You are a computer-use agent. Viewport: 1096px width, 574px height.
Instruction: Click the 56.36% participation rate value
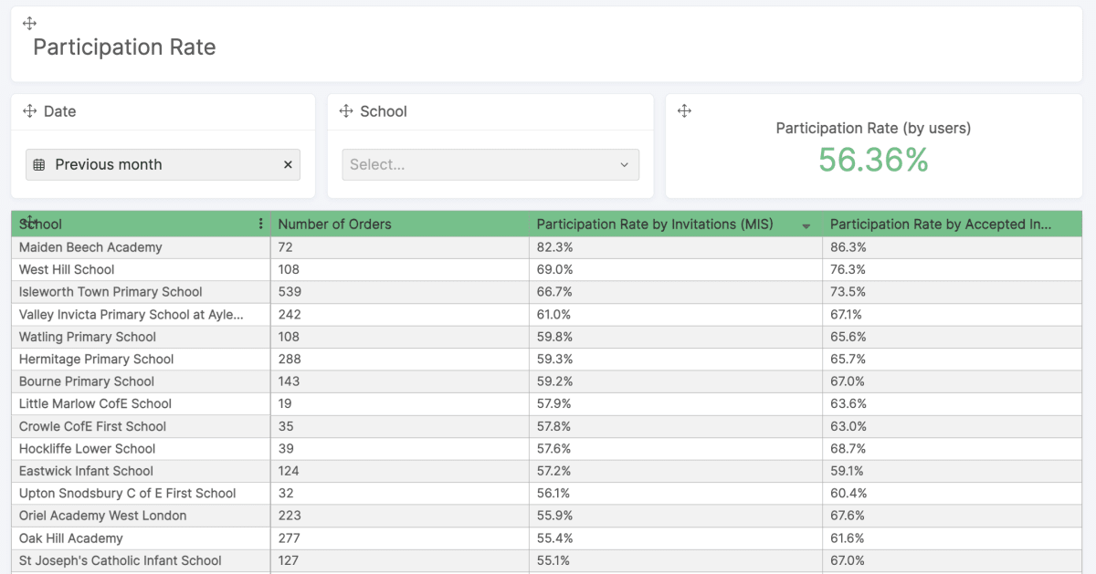[873, 160]
